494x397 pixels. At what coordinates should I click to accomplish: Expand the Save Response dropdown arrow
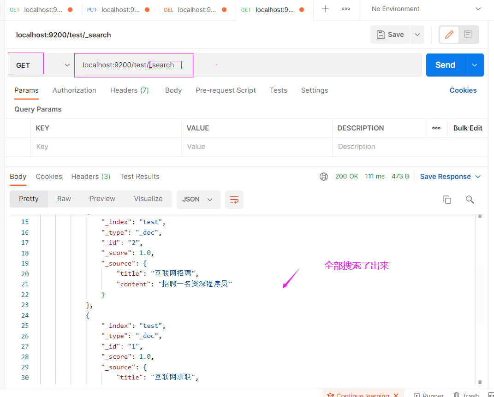477,177
